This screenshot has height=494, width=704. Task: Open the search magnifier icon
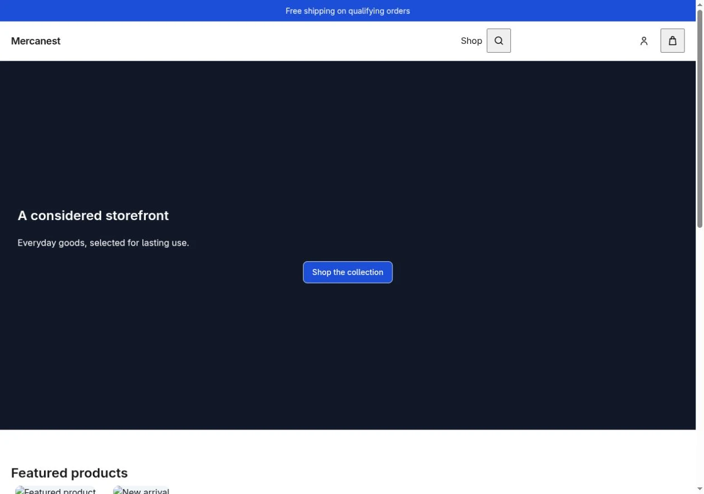tap(499, 41)
